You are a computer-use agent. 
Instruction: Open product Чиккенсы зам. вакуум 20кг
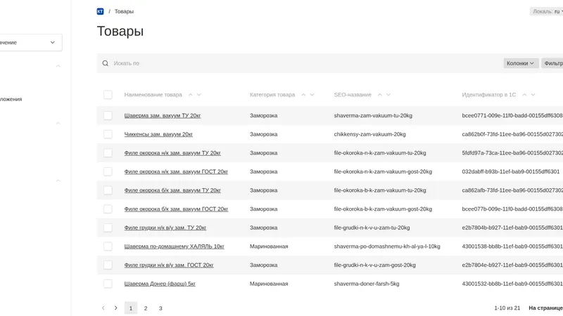[x=158, y=134]
